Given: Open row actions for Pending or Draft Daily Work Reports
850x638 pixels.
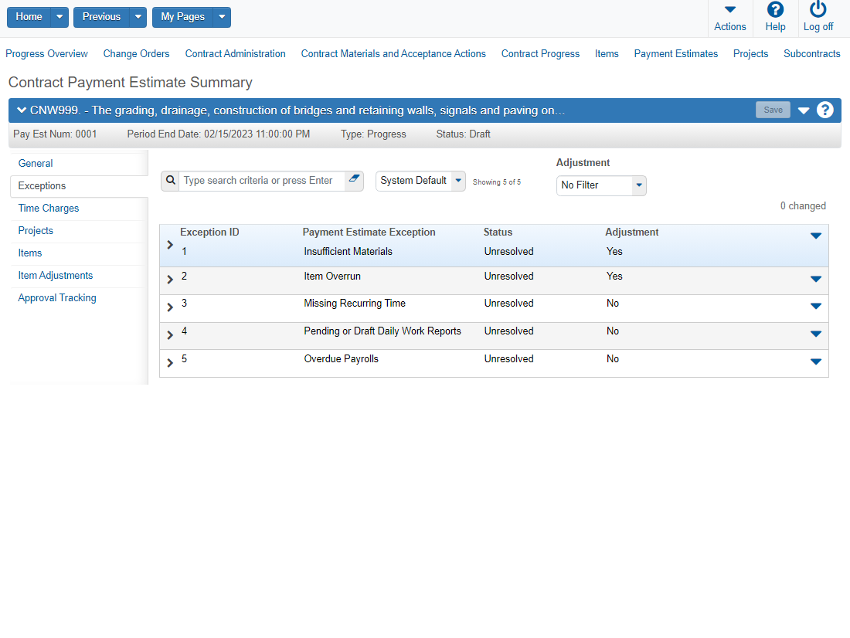Looking at the screenshot, I should (x=816, y=334).
